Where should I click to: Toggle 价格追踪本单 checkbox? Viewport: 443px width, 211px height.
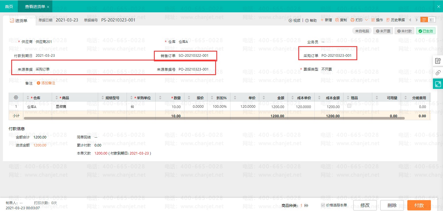click(323, 205)
